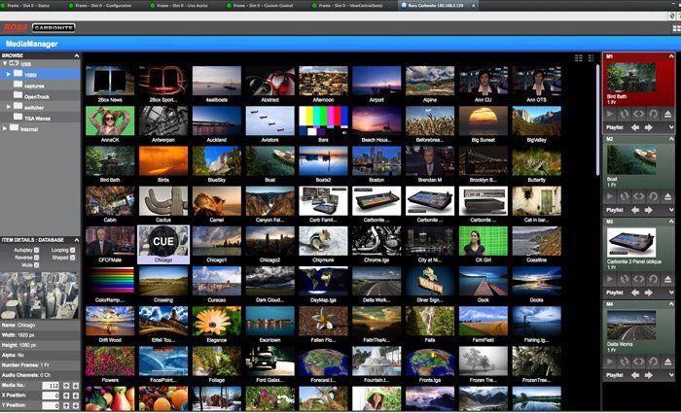Expand the 1080i folder

(8, 75)
